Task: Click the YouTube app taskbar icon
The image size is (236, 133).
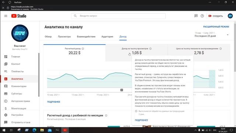Action: tap(65, 130)
